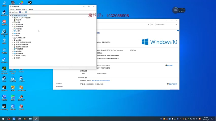Viewport: 216px width, 121px height.
Task: Expand the 网络适配器 node
Action: [x=12, y=49]
